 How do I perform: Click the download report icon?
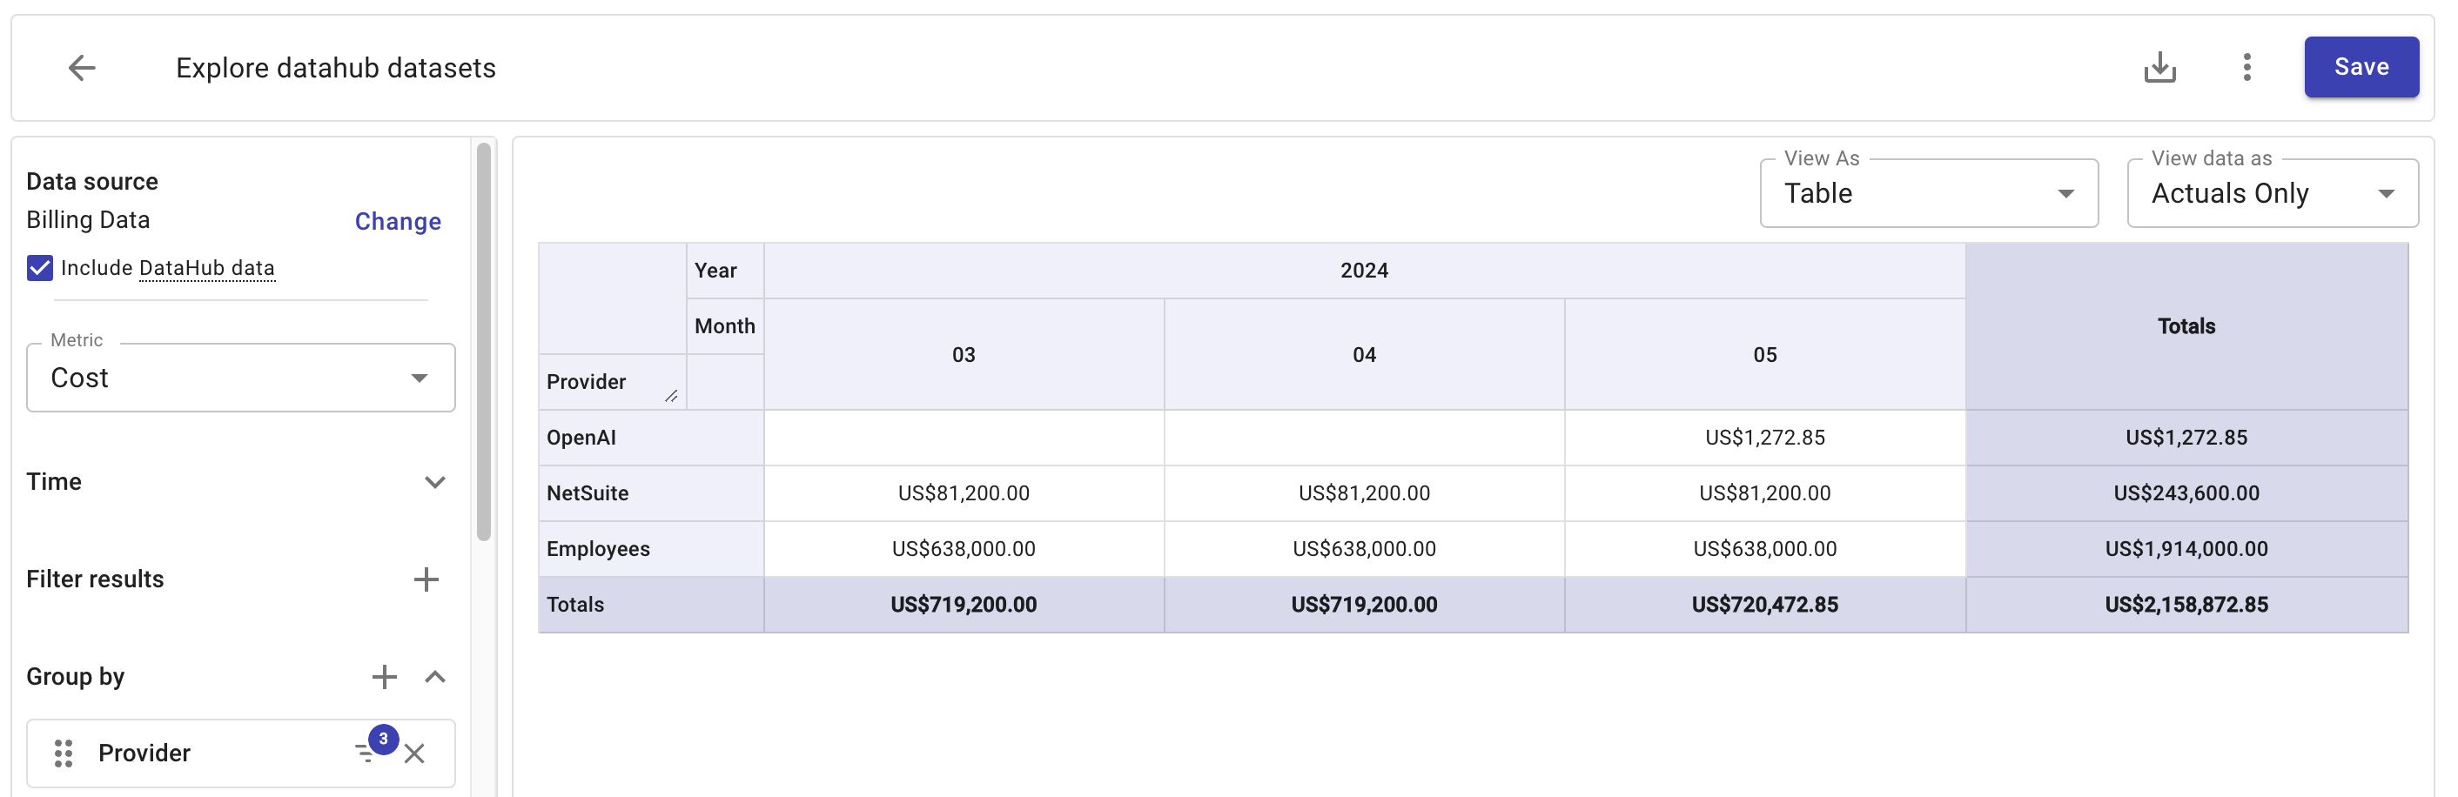coord(2159,68)
